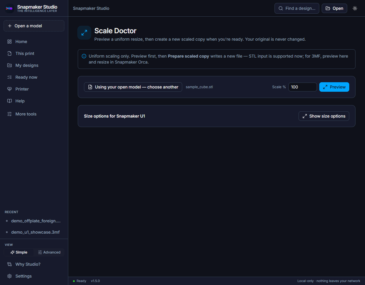Click the Snapmaker Studio logo icon
Viewport: 365px width, 285px height.
tap(9, 9)
